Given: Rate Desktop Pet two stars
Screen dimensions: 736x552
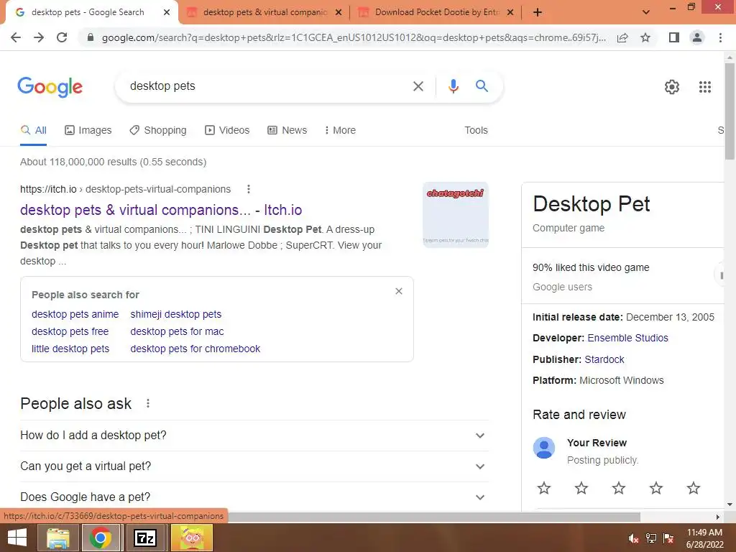Looking at the screenshot, I should coord(581,488).
